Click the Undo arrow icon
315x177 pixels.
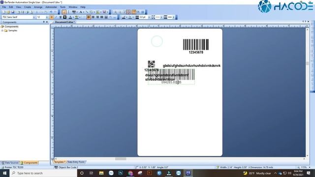[51, 12]
